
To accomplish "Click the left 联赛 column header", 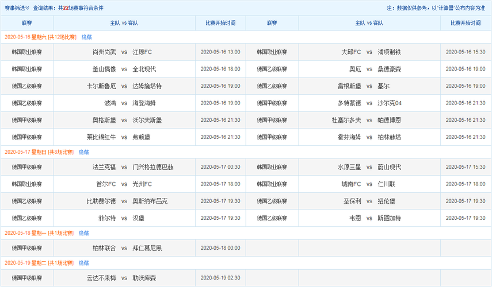I will [27, 23].
